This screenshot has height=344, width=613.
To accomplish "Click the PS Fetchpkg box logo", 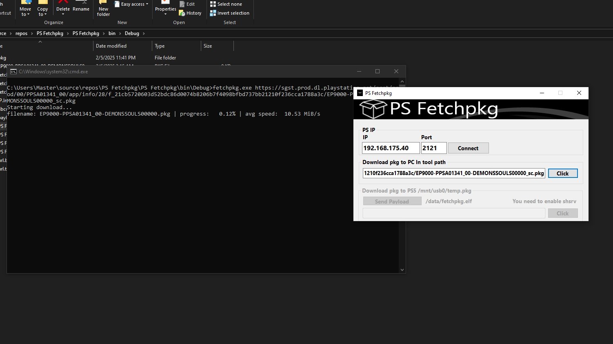I will [373, 109].
